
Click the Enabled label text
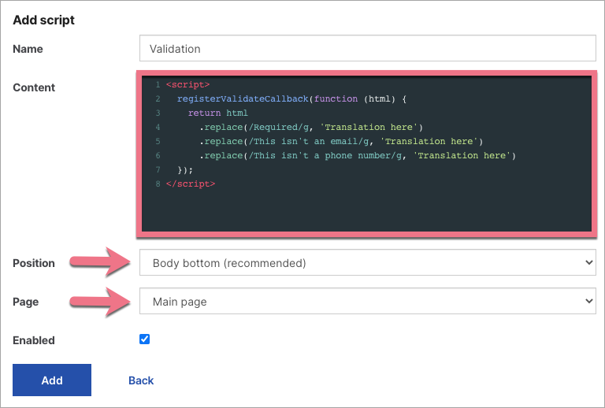[34, 340]
